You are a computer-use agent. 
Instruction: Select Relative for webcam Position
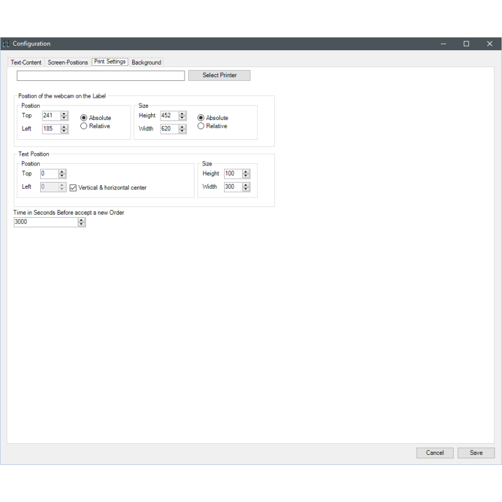(x=84, y=126)
